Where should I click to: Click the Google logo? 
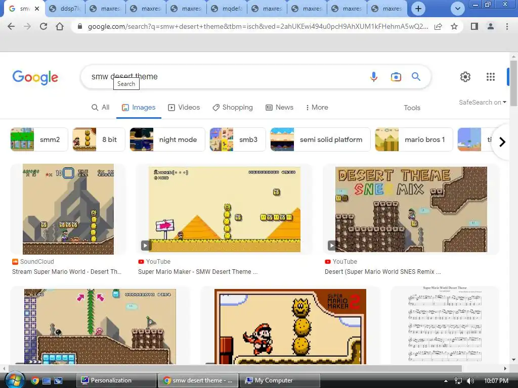click(35, 77)
